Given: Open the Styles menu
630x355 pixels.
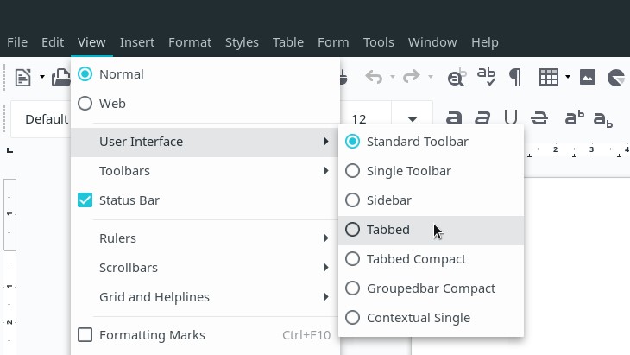Looking at the screenshot, I should [x=242, y=42].
